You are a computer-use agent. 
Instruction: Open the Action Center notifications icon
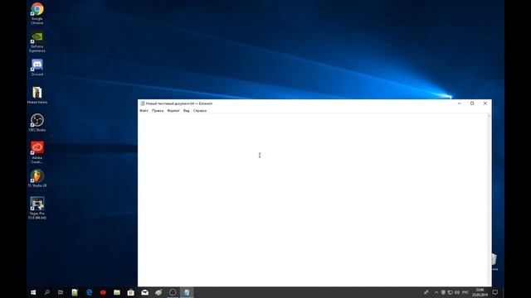pyautogui.click(x=495, y=292)
